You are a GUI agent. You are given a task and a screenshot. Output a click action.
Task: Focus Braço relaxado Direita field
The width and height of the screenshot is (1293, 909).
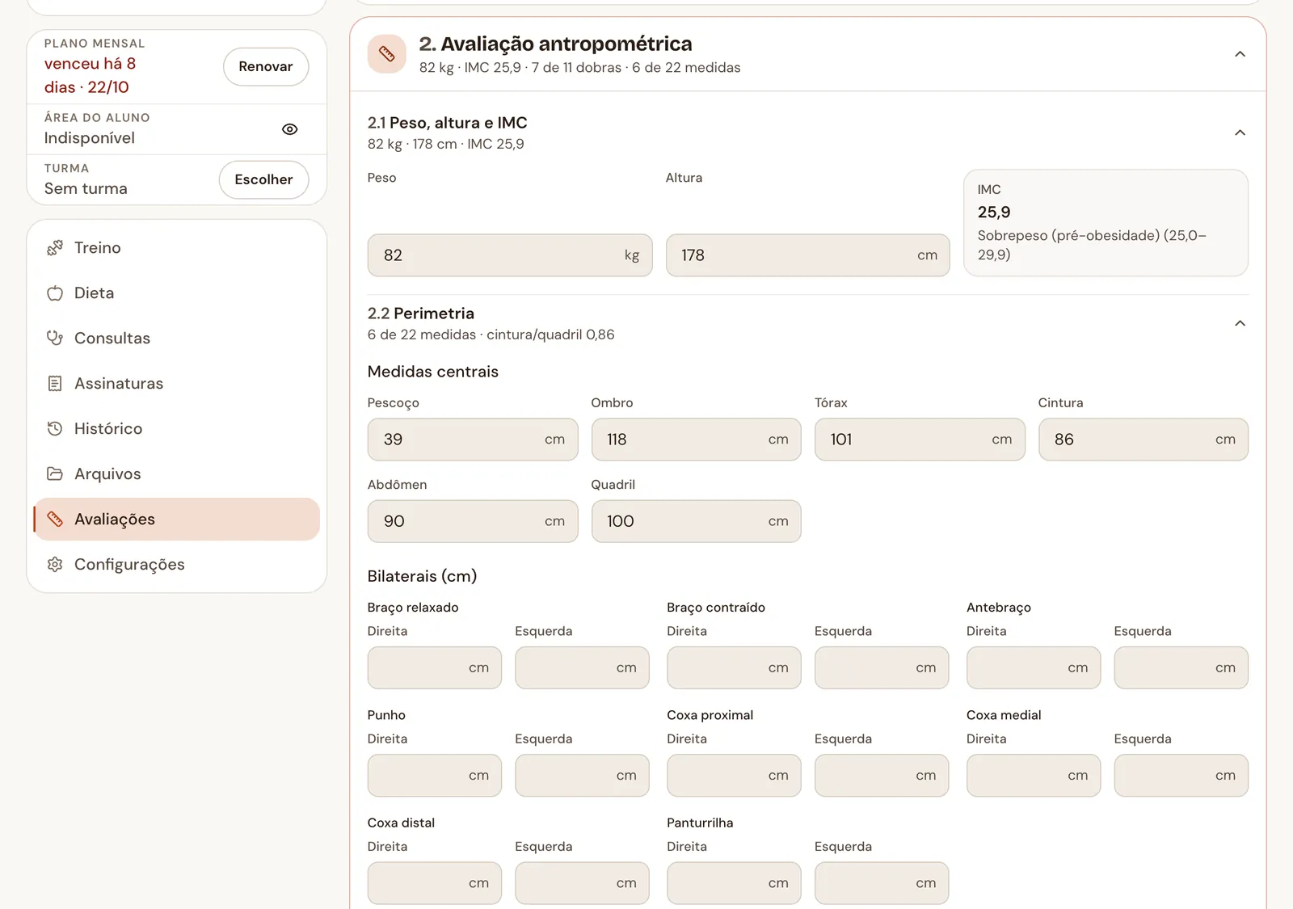click(435, 668)
